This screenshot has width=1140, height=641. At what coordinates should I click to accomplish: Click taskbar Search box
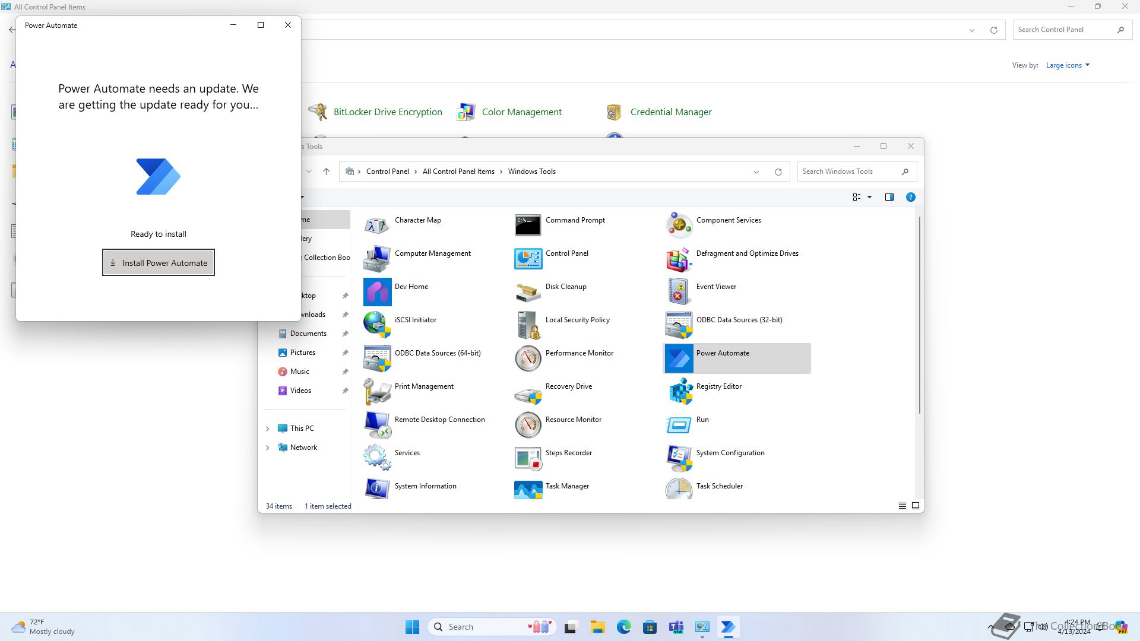pos(492,627)
